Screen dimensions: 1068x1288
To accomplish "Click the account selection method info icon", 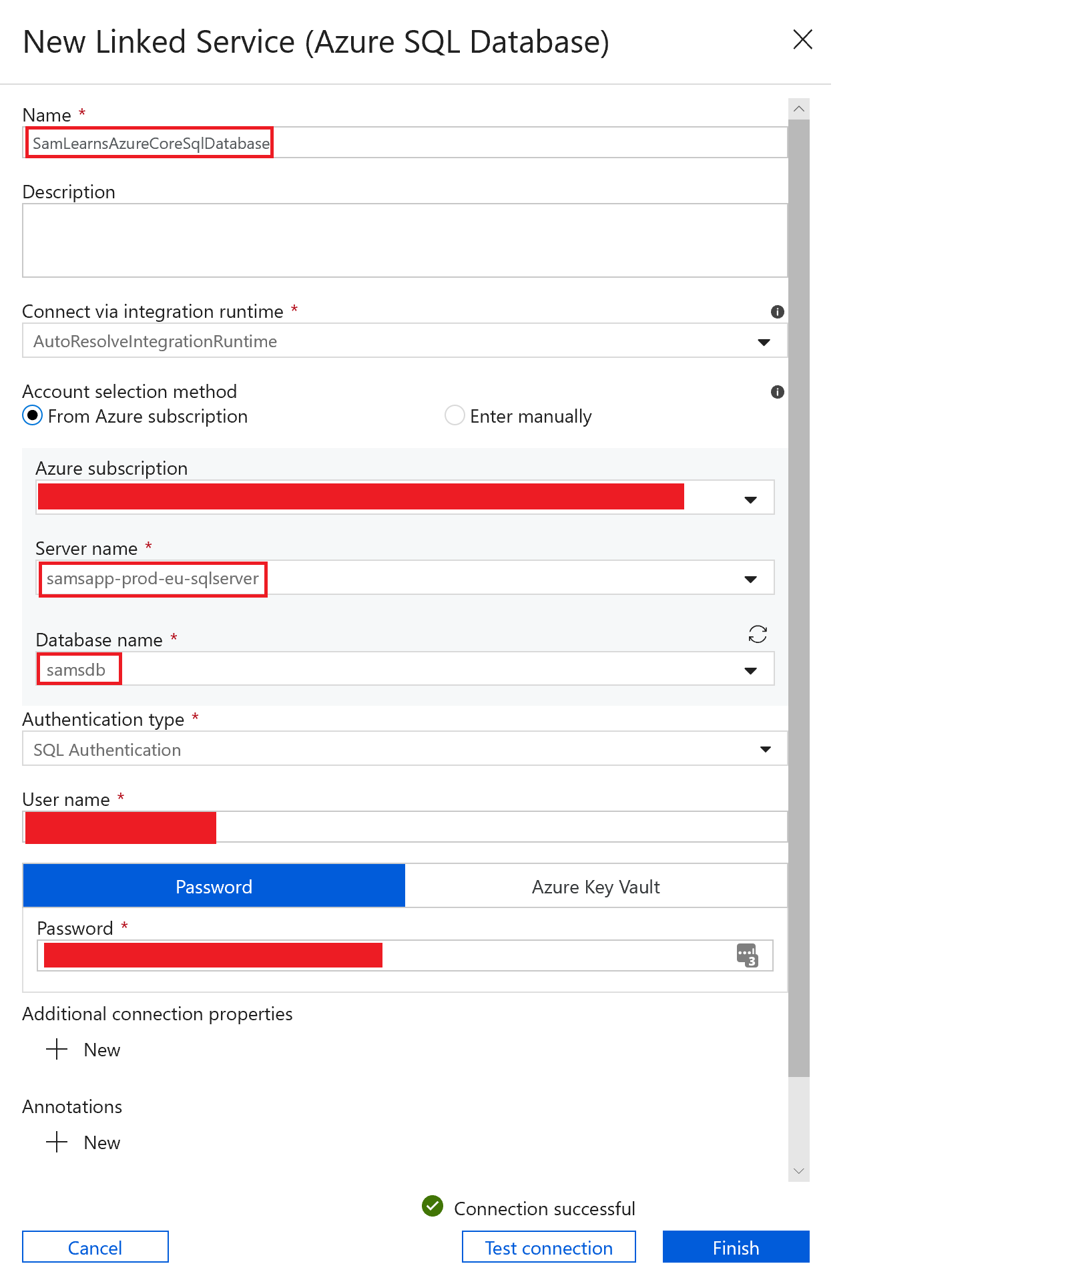I will pyautogui.click(x=777, y=392).
